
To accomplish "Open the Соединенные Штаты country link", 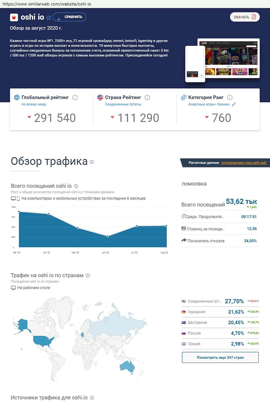I will [x=123, y=104].
